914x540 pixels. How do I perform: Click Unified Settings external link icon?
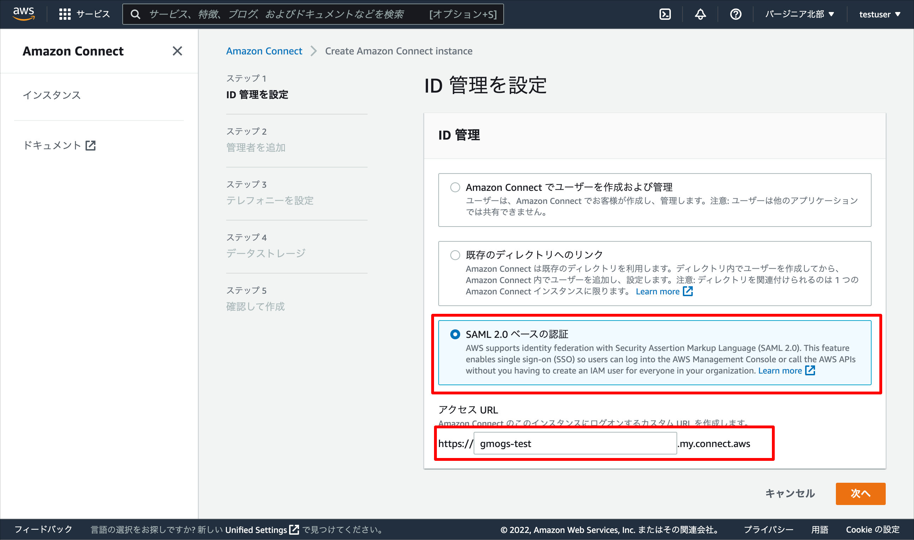coord(294,529)
